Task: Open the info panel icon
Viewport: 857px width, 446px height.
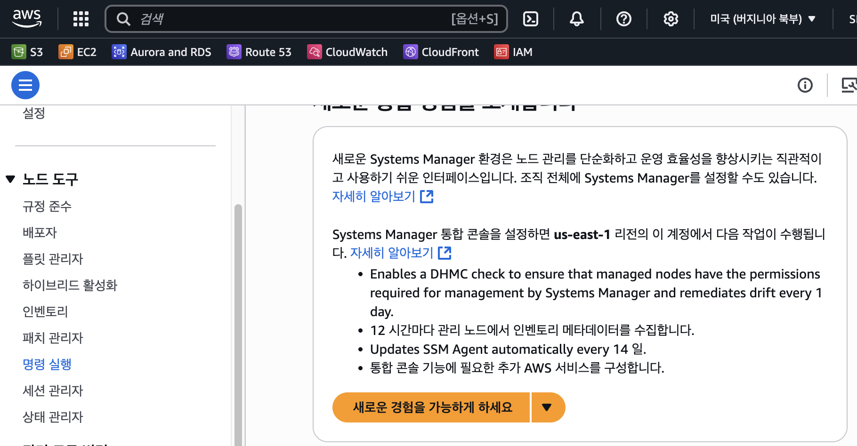Action: point(805,85)
